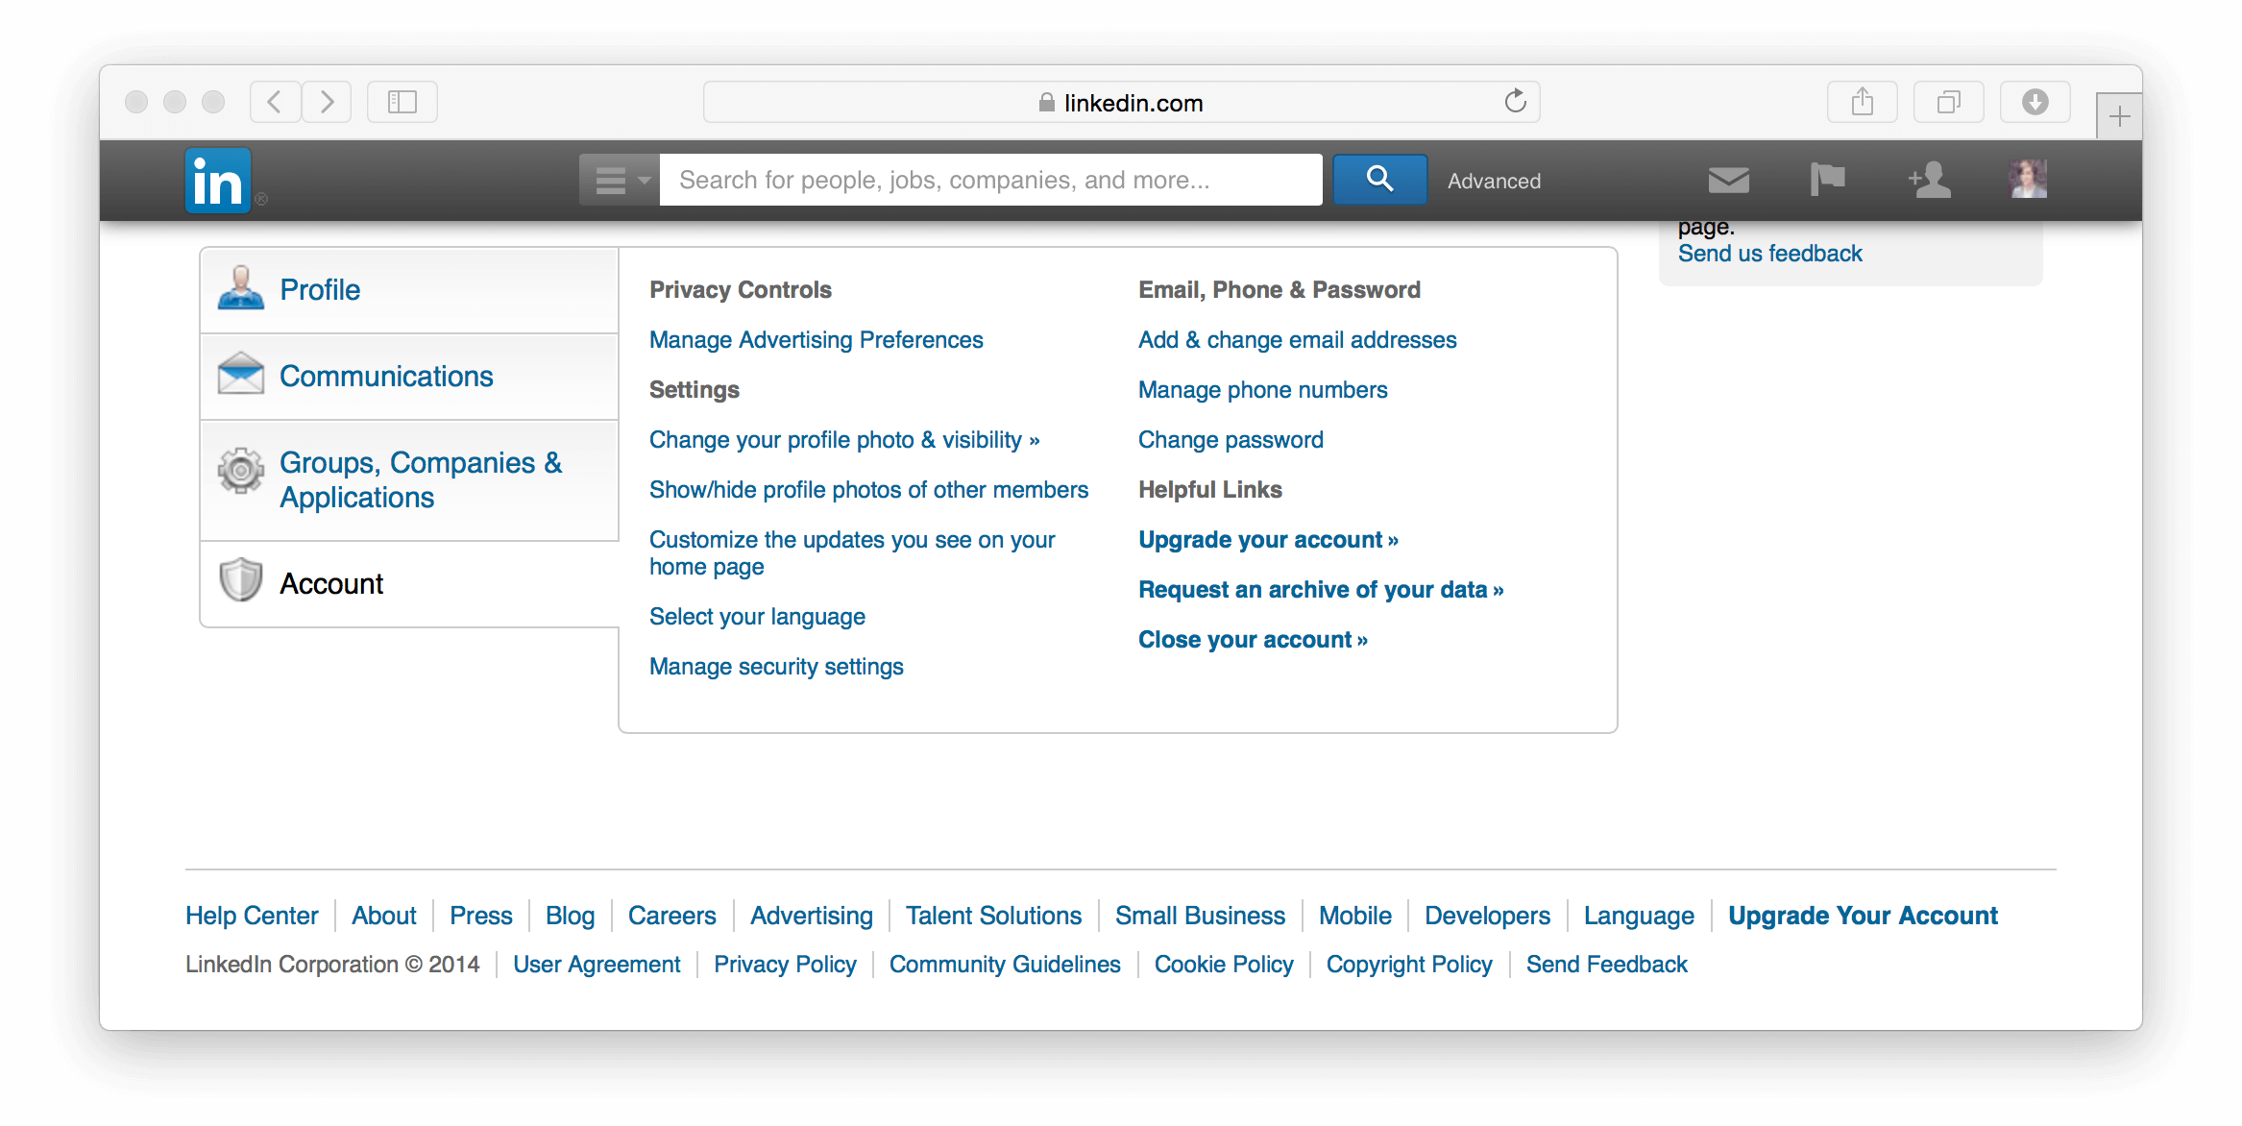This screenshot has width=2242, height=1126.
Task: Open Press footer link
Action: tap(481, 916)
